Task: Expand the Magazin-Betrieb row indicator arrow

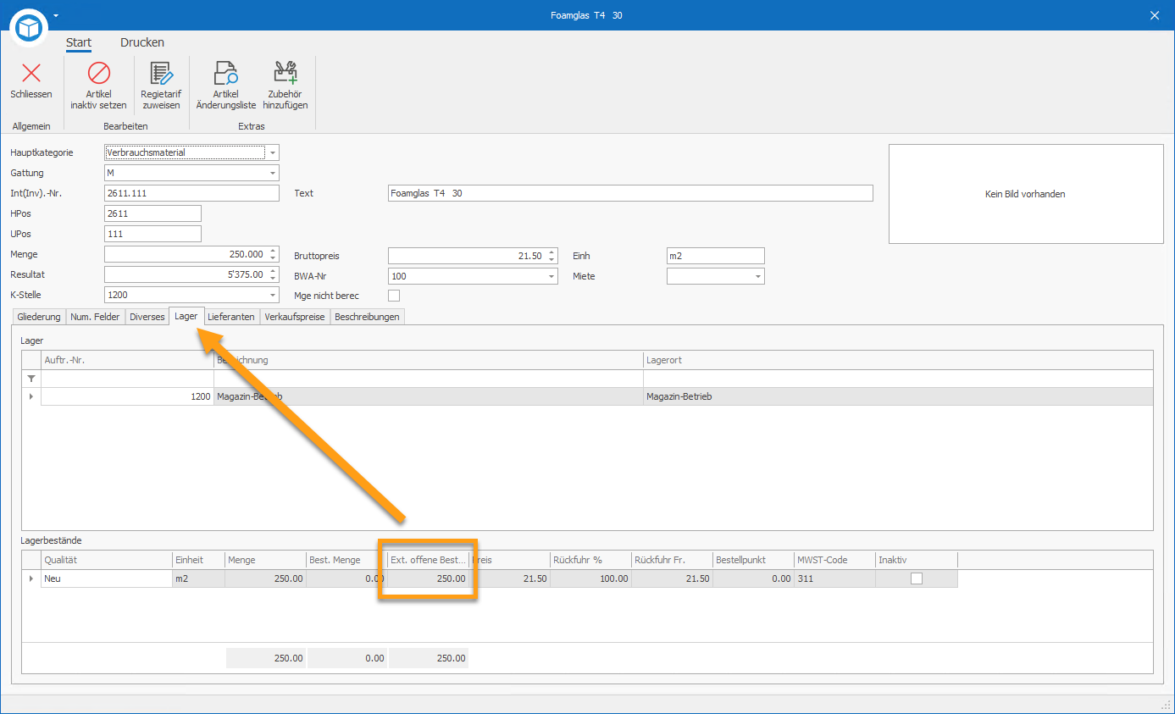Action: tap(31, 396)
